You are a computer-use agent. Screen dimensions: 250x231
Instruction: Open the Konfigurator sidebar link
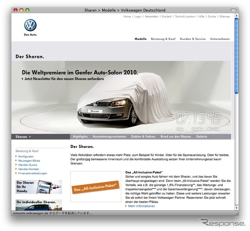coord(26,157)
